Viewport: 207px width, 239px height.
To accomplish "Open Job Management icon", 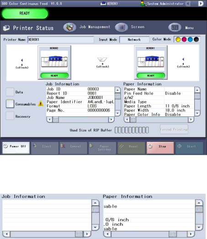I will coord(70,27).
